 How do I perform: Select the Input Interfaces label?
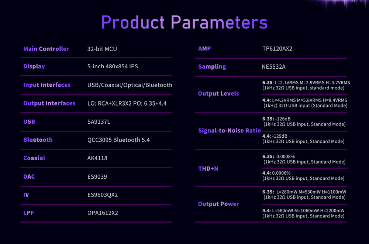(x=47, y=85)
